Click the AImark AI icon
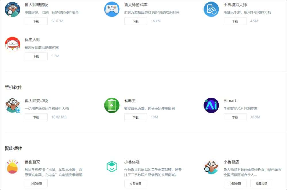Screen dimensions: 287x190 point(211,105)
